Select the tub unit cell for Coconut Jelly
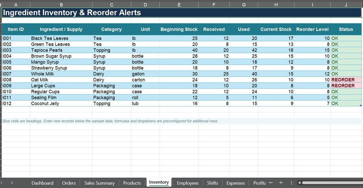The height and width of the screenshot is (188, 363). [x=145, y=103]
